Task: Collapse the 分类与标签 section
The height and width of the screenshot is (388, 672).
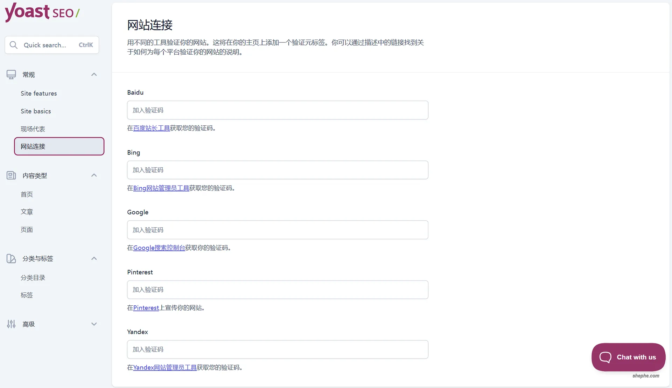Action: click(94, 258)
